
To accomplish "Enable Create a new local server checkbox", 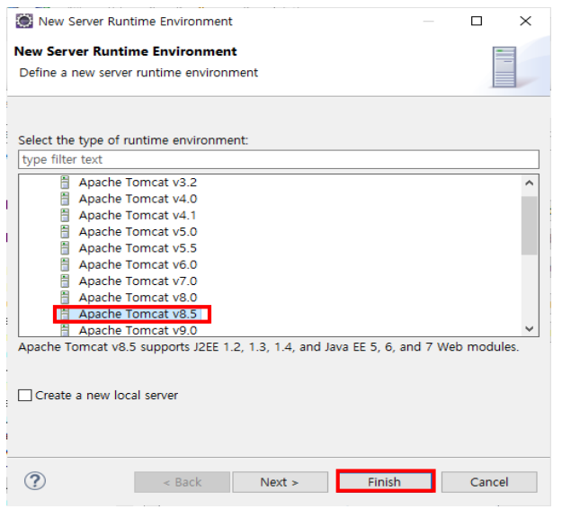I will tap(25, 395).
